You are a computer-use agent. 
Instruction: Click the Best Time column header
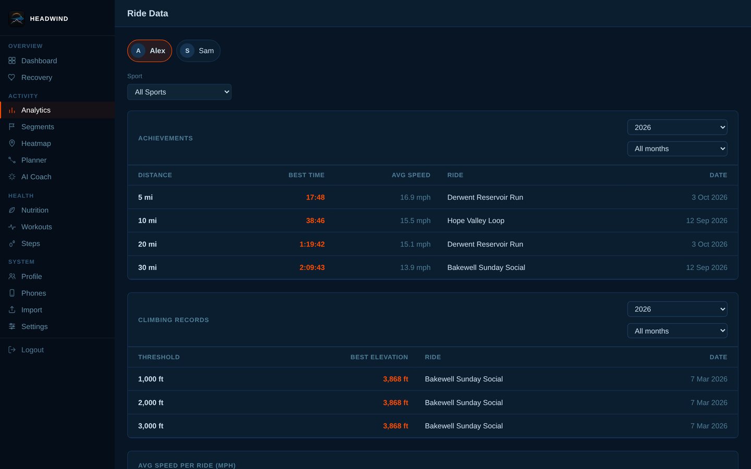click(307, 175)
